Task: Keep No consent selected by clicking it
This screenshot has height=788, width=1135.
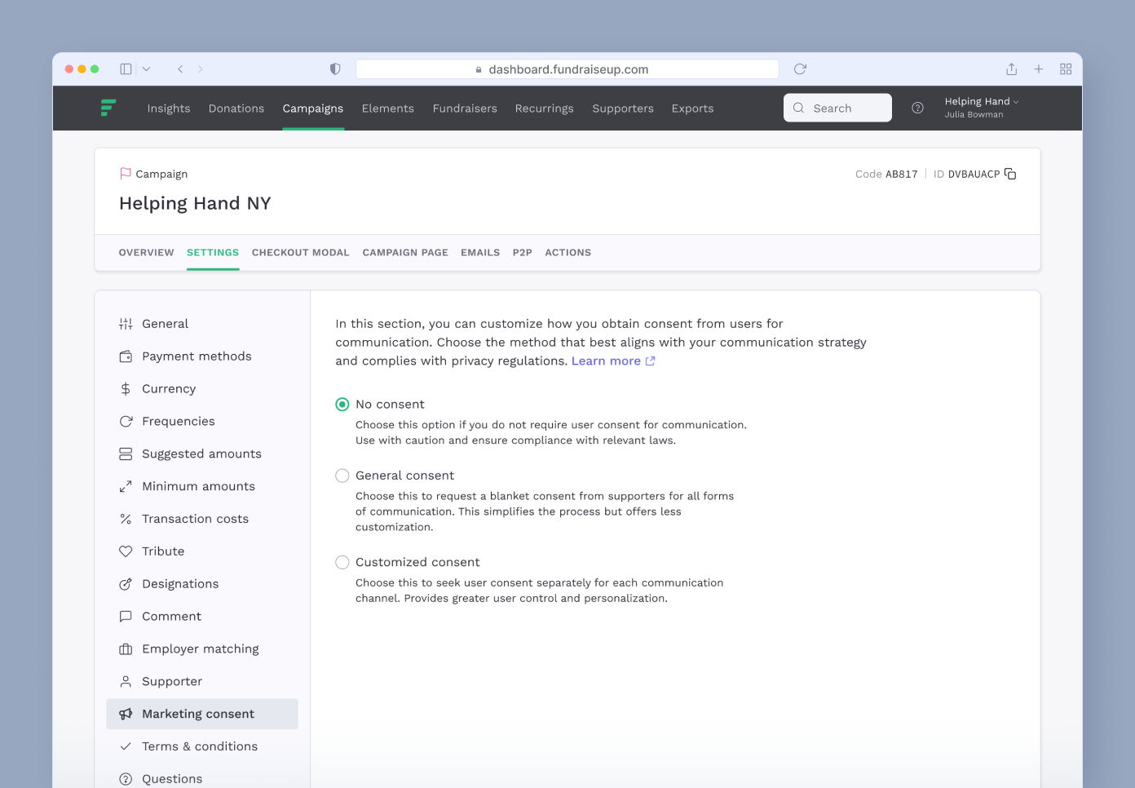Action: click(x=342, y=404)
